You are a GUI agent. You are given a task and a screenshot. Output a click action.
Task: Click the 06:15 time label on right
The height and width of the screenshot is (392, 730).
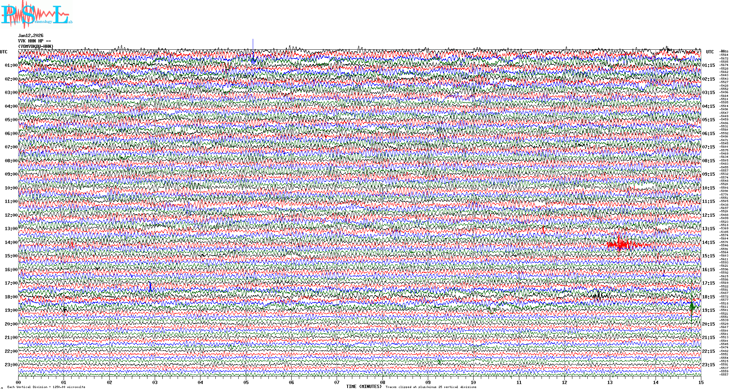pyautogui.click(x=708, y=134)
